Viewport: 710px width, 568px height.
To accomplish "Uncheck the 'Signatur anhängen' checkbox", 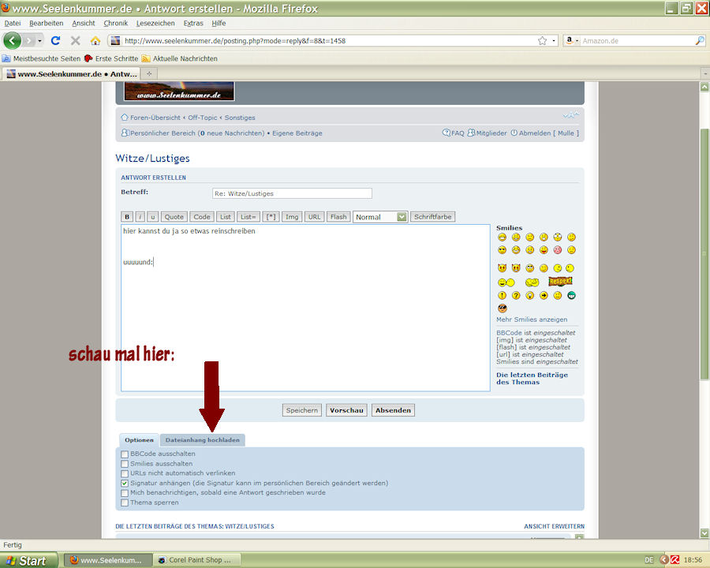I will coord(125,483).
